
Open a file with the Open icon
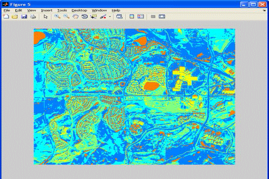tap(15, 17)
